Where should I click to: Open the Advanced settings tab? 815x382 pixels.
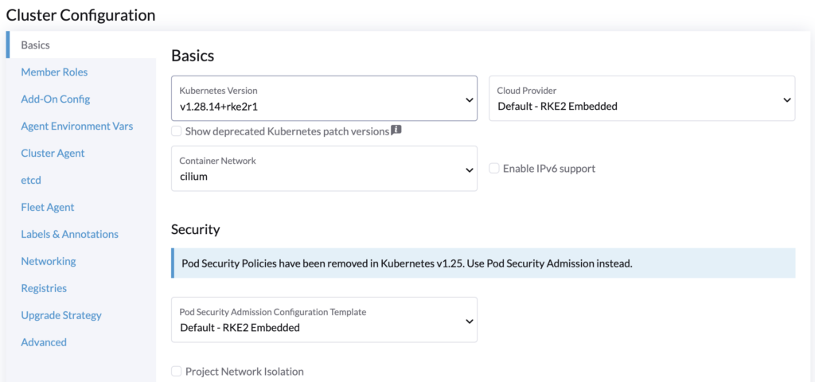(44, 342)
